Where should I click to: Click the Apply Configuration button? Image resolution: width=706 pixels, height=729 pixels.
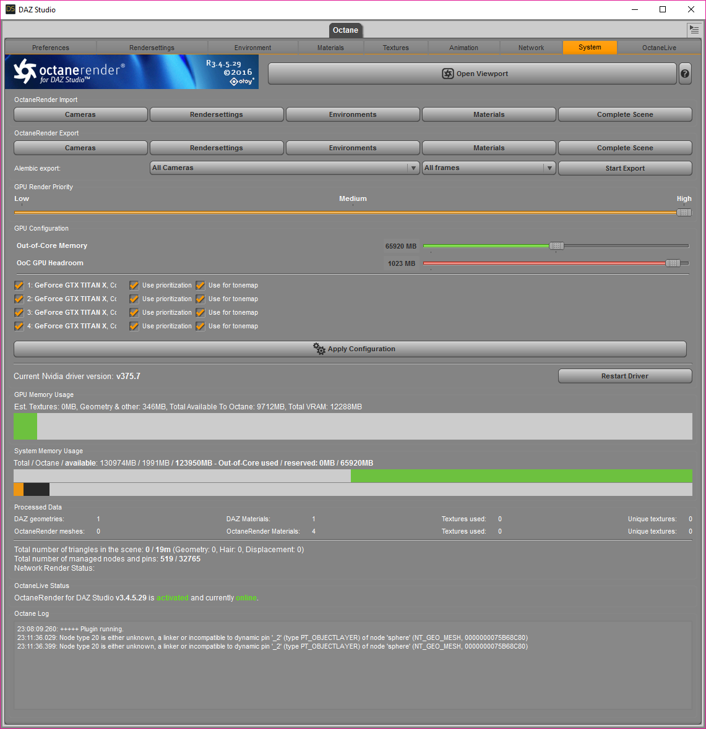[350, 349]
